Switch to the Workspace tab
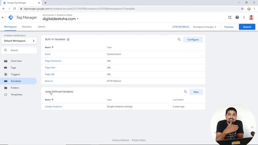The width and height of the screenshot is (258, 145). pos(10,27)
